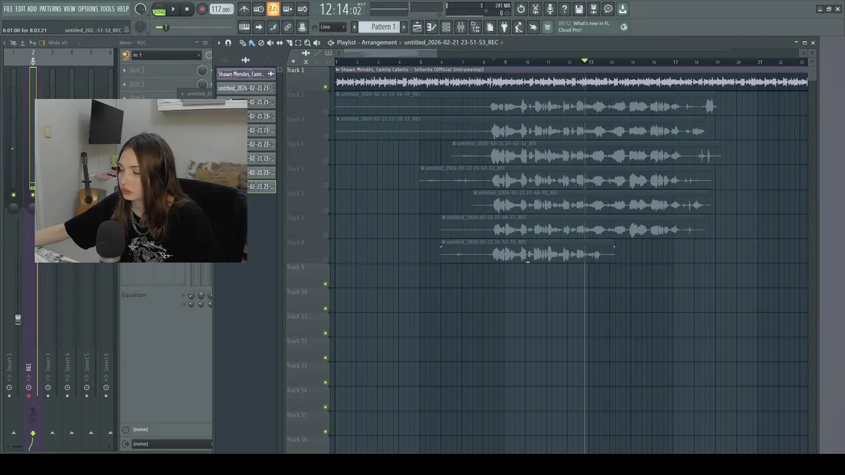Open audio editor scissors icon
The image size is (845, 475).
[x=535, y=9]
